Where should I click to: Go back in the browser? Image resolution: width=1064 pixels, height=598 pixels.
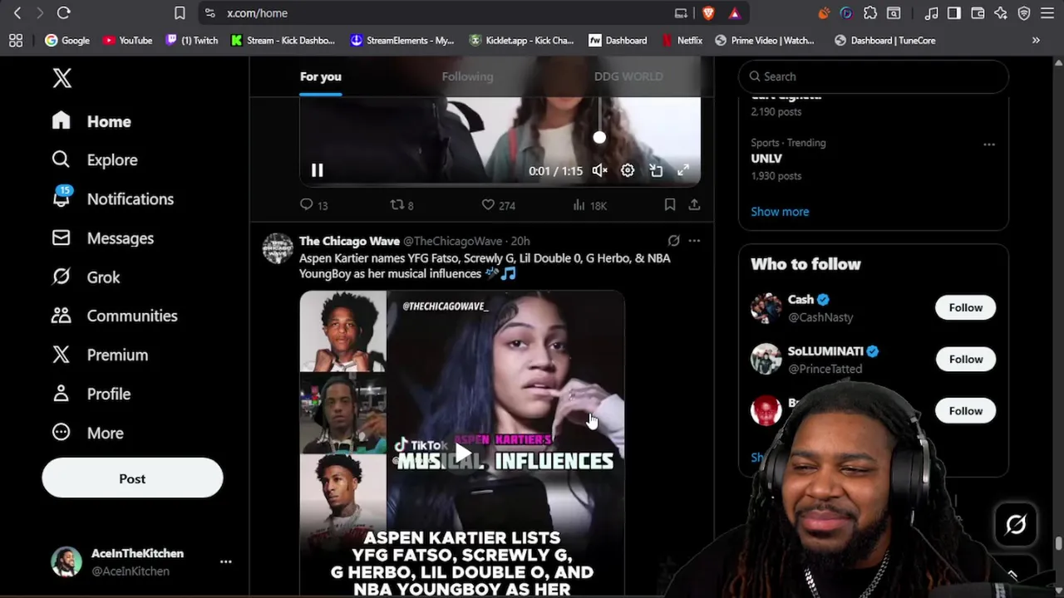click(17, 13)
